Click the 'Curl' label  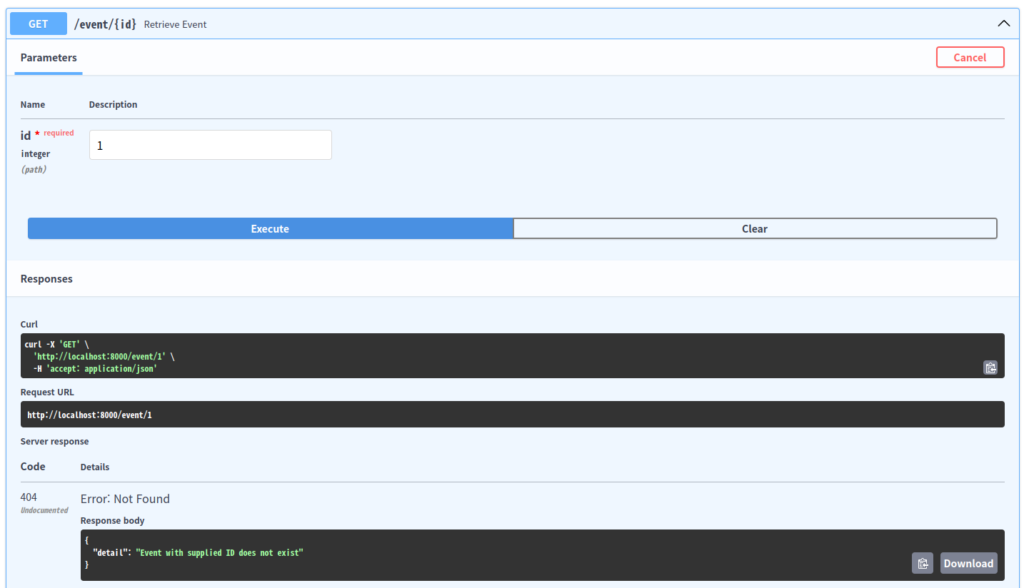pyautogui.click(x=29, y=324)
